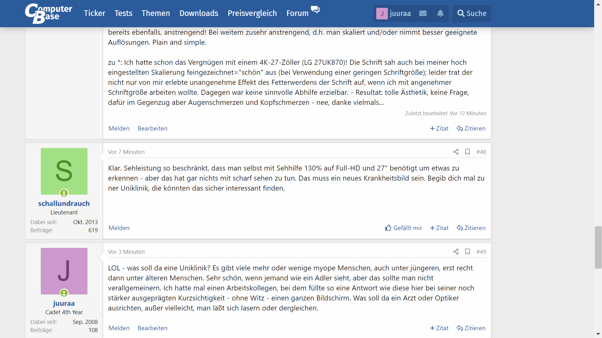Open the notifications bell icon
This screenshot has width=602, height=338.
(440, 13)
